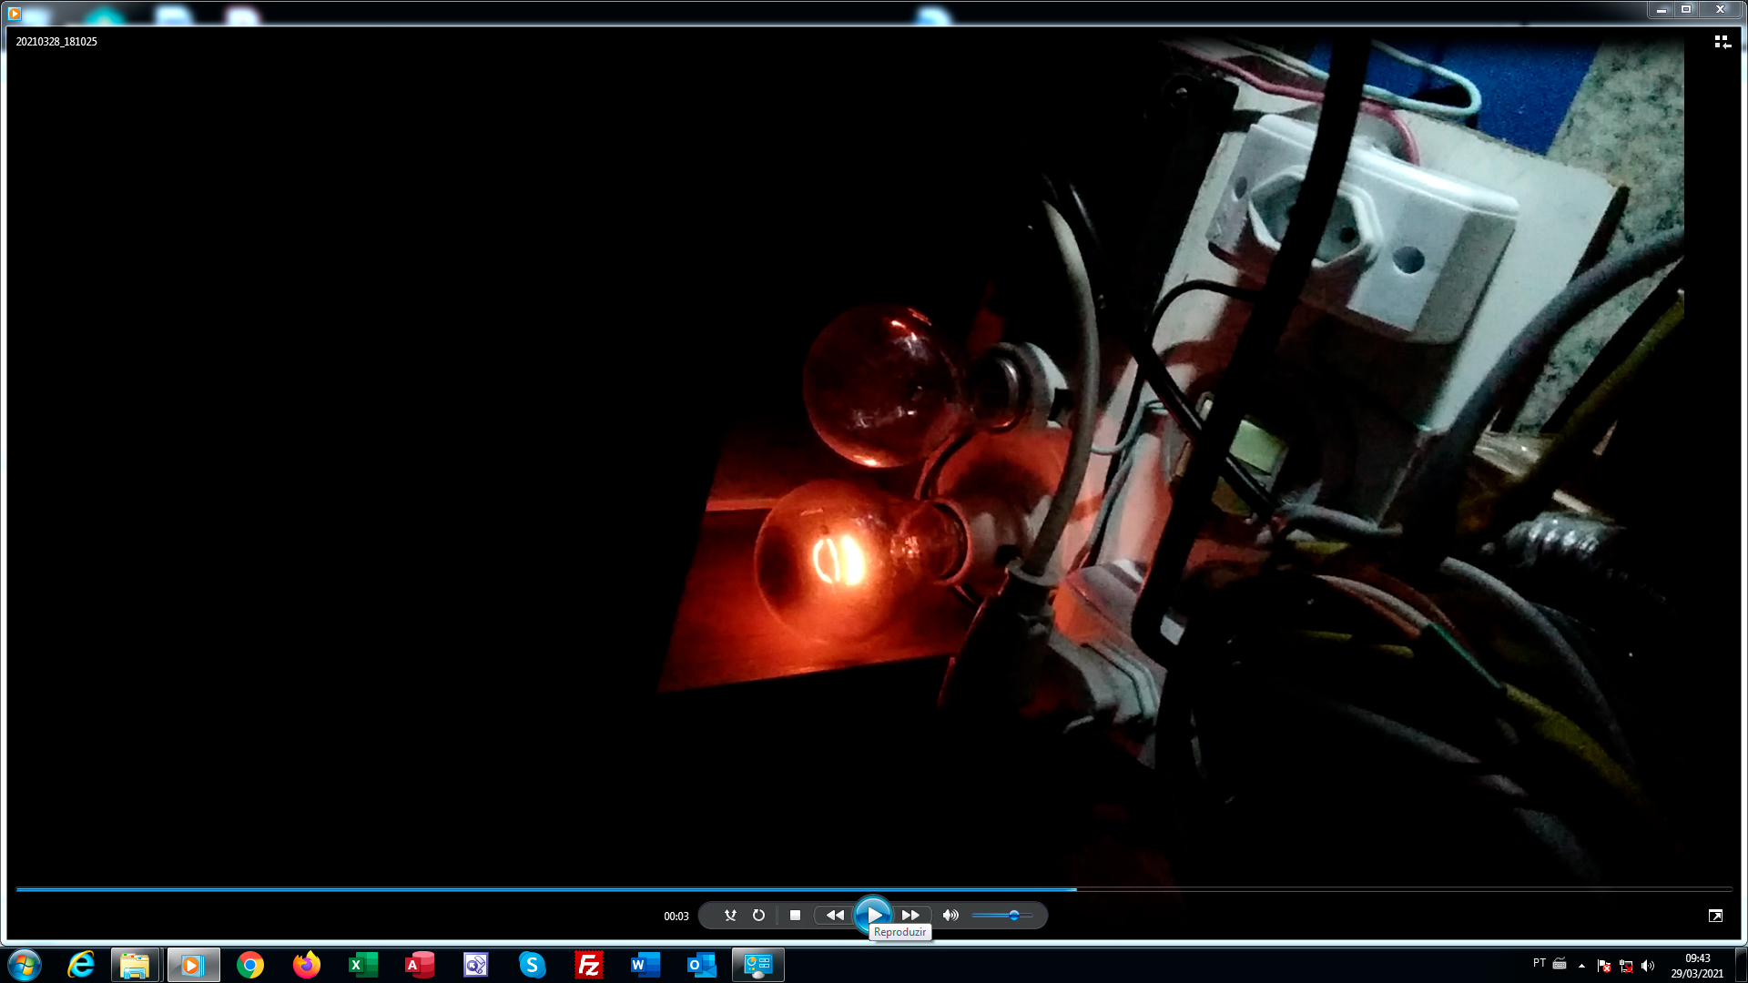Screen dimensions: 1748x983
Task: Click the remote desktop taskbar icon
Action: pos(758,965)
